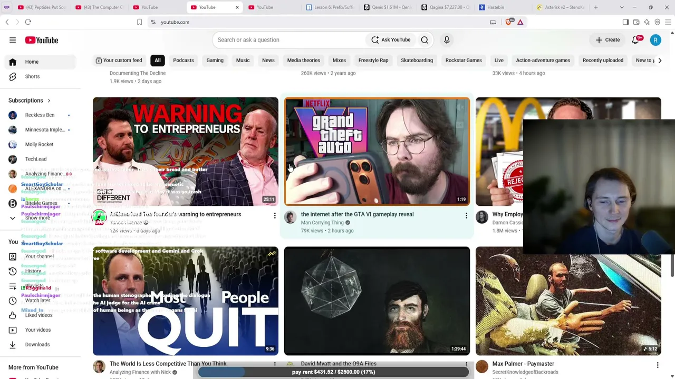Open the TechLead subscription avatar
Viewport: 675px width, 379px height.
[13, 159]
